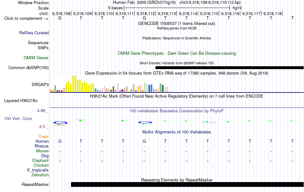Click the Mouse alignment row label
Screen dimensions: 304x192
click(x=42, y=151)
